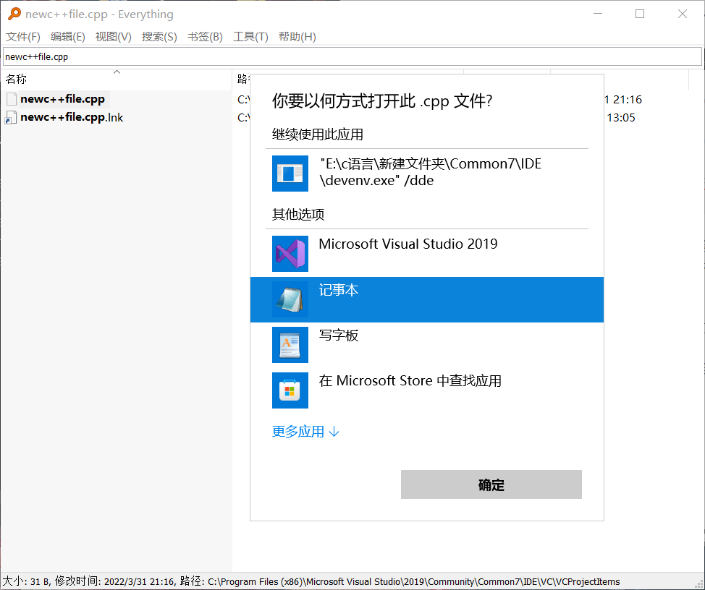Image resolution: width=705 pixels, height=590 pixels.
Task: Choose the 写字板 option text
Action: tap(339, 335)
